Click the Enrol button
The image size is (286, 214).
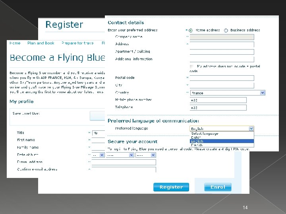(x=218, y=187)
